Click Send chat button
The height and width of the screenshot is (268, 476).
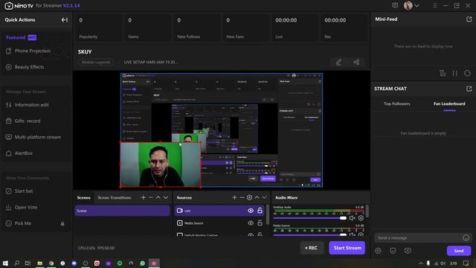[459, 251]
